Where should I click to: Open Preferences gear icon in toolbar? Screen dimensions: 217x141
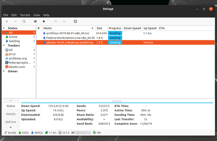click(75, 21)
